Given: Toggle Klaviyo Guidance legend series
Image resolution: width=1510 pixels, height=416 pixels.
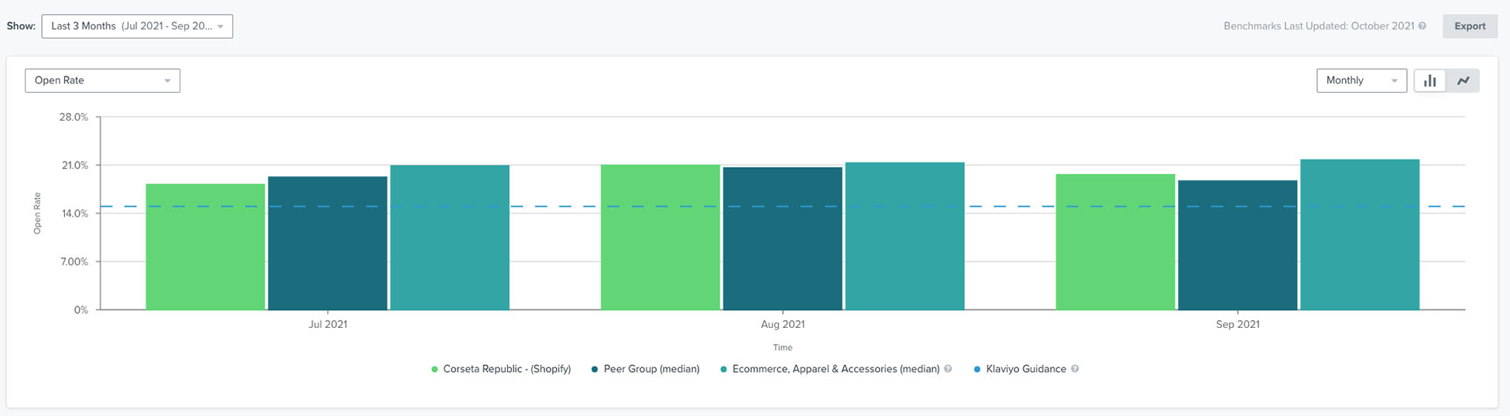Looking at the screenshot, I should pos(1025,369).
